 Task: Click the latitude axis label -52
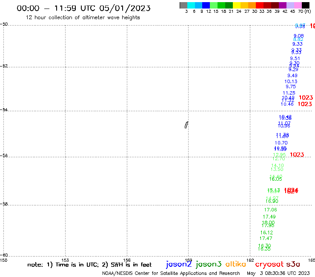(x=4, y=66)
